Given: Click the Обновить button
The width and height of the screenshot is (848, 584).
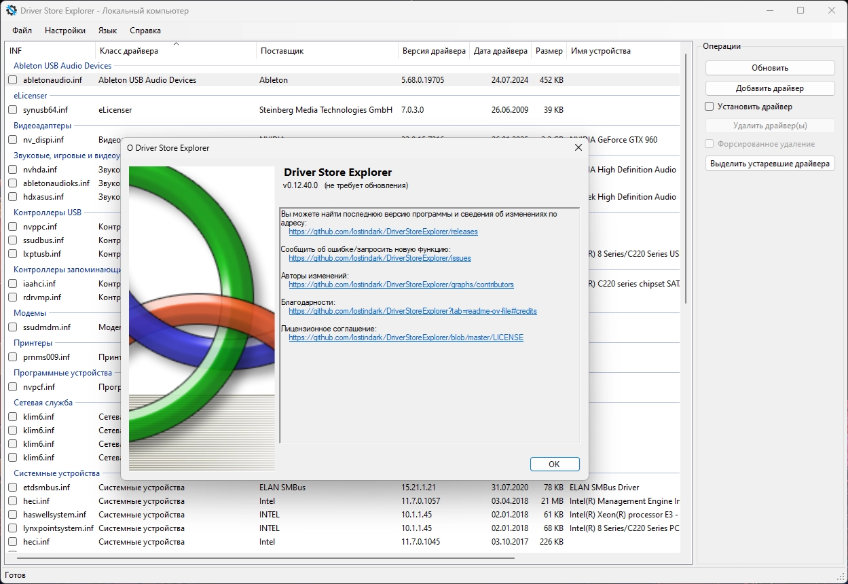Looking at the screenshot, I should click(770, 68).
